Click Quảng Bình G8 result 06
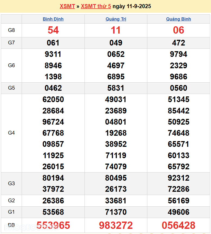The image size is (211, 234). click(178, 30)
